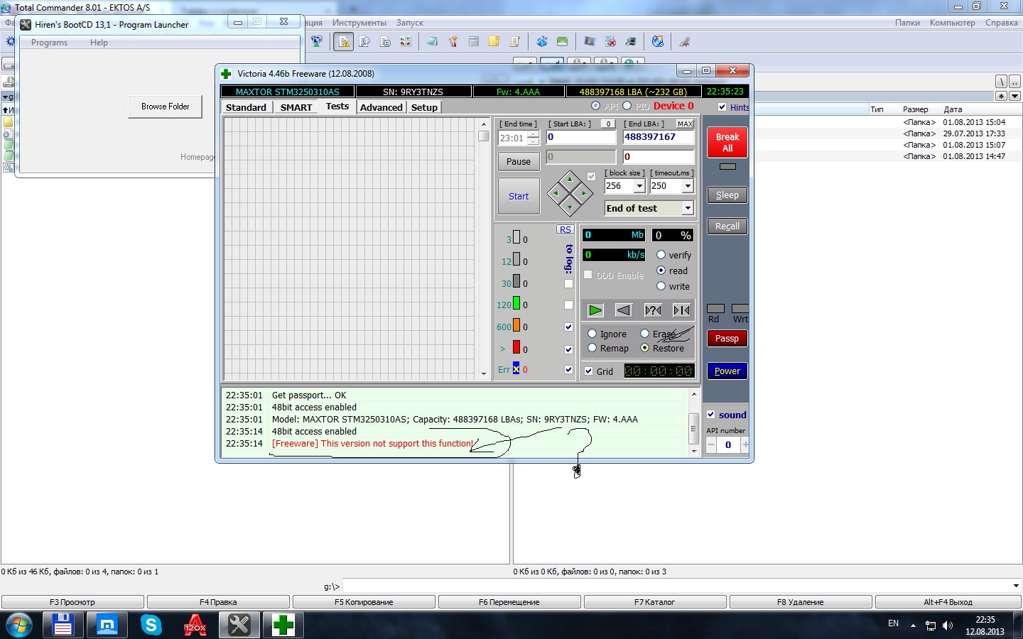
Task: Click the thumbnails view icon in Total Commander toolbar
Action: click(x=406, y=42)
